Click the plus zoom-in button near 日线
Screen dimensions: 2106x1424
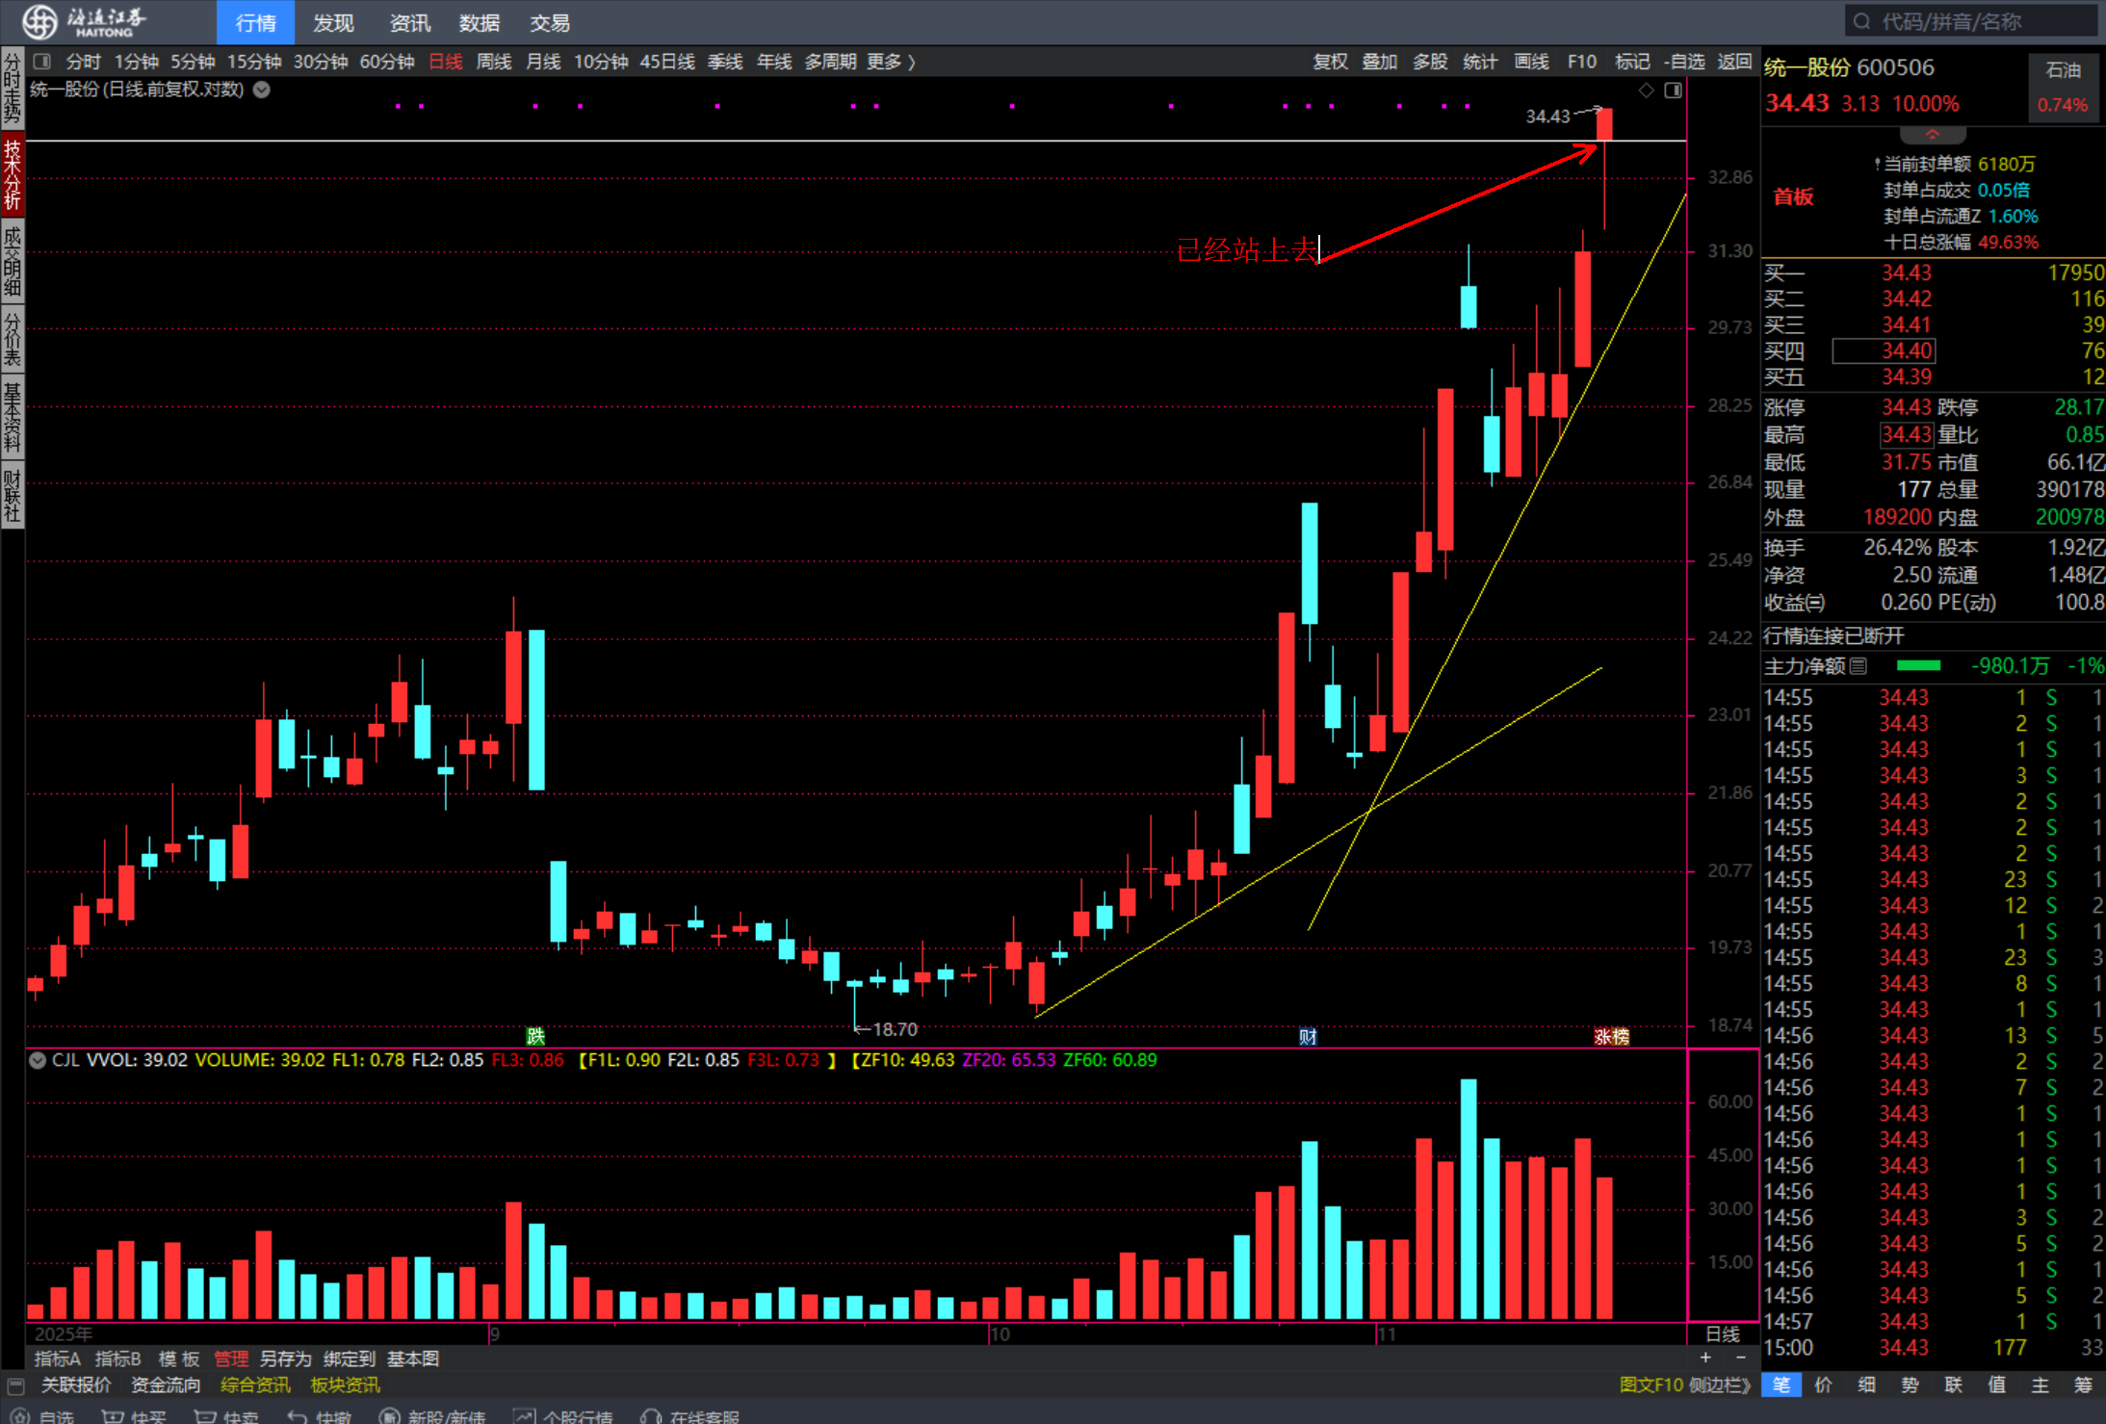[x=1705, y=1357]
